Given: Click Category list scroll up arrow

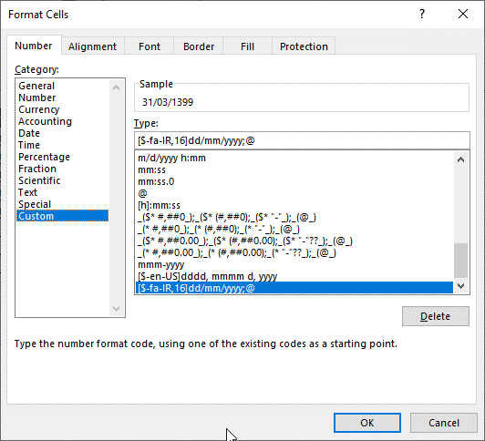Looking at the screenshot, I should pos(117,87).
